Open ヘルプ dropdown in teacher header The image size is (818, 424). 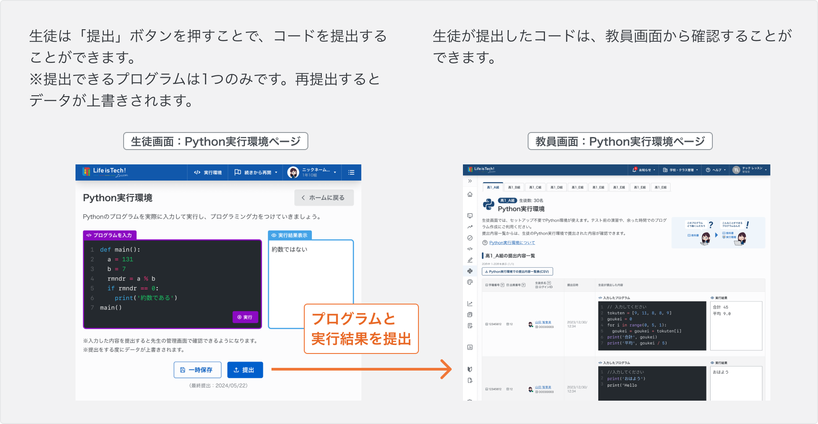pos(716,170)
